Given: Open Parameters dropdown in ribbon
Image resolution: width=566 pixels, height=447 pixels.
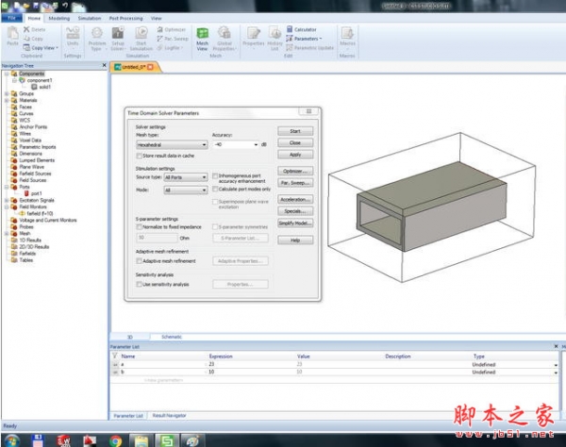Looking at the screenshot, I should (x=304, y=39).
